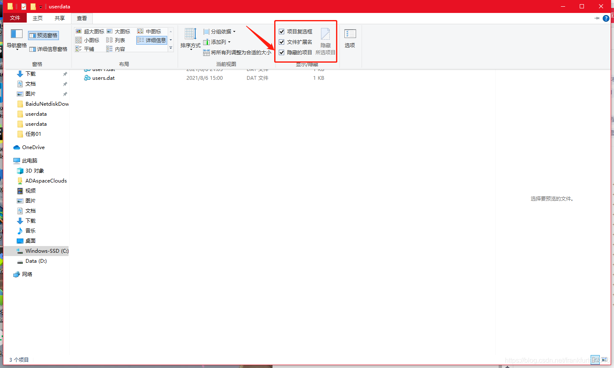Click the help question mark icon
The height and width of the screenshot is (368, 614).
tap(606, 18)
